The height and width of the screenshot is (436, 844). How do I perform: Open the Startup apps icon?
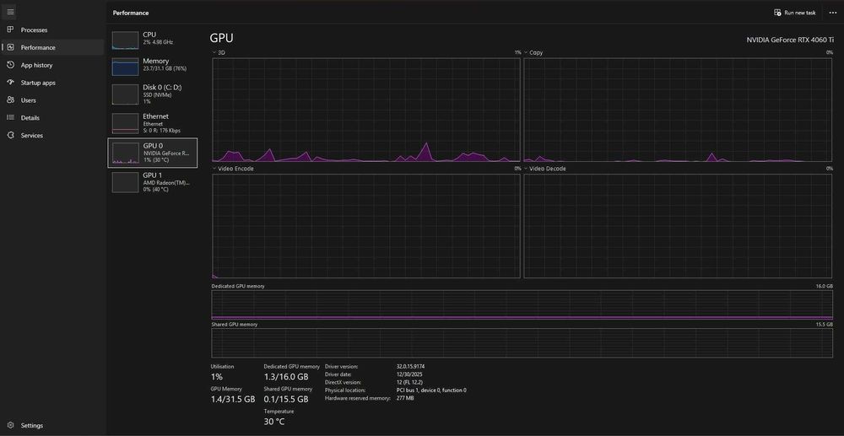(10, 83)
